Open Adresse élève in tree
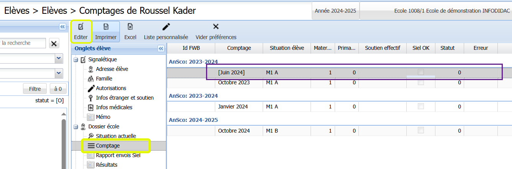 coord(112,69)
